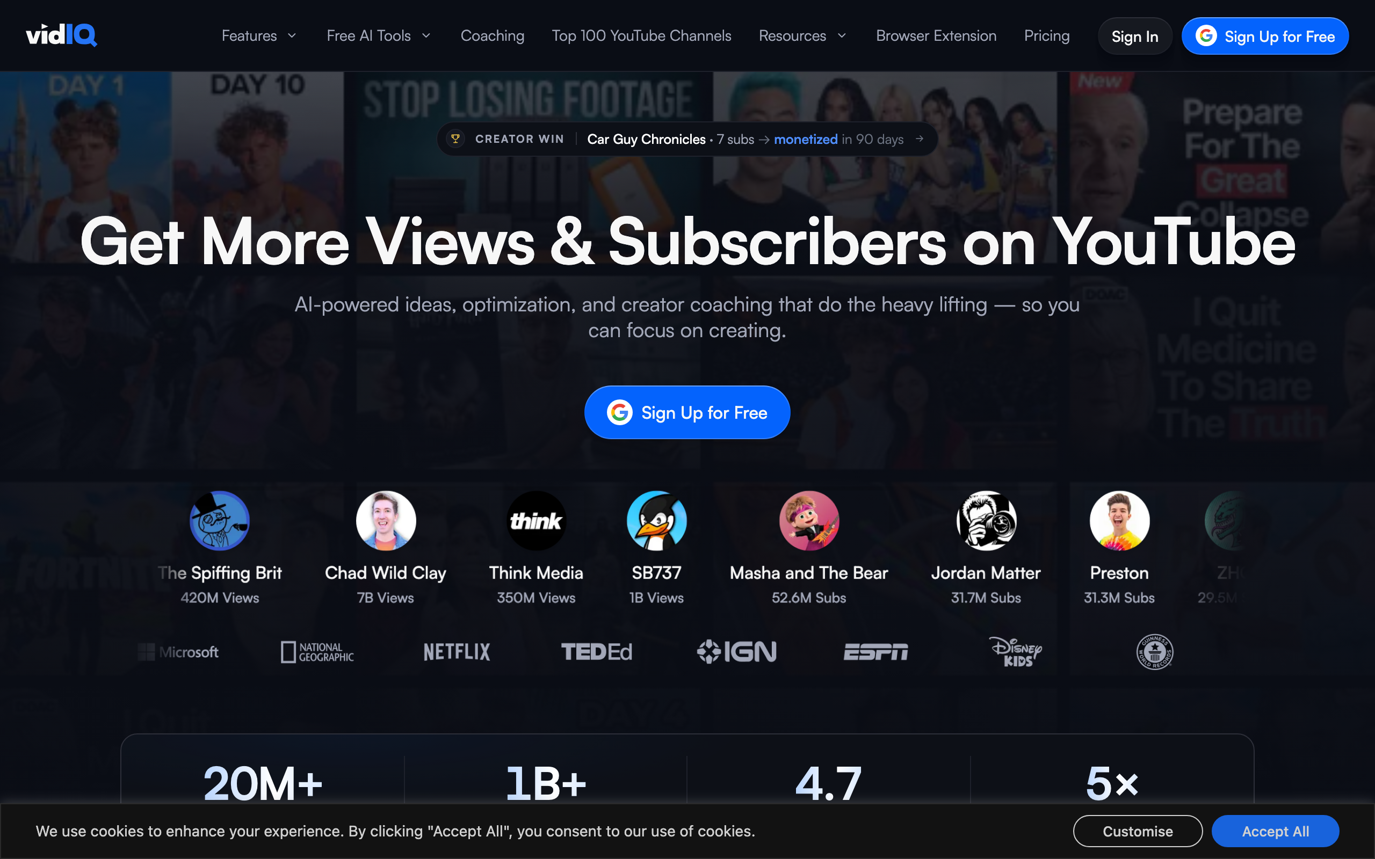Click the '1B Views' stat

click(656, 598)
